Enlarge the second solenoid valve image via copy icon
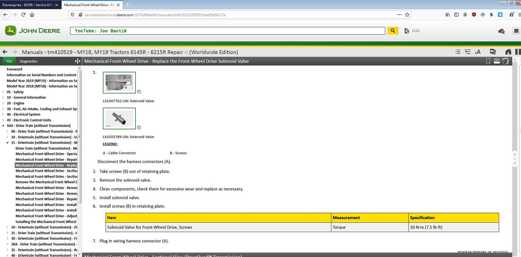Screen dimensions: 521x257 click(139, 127)
